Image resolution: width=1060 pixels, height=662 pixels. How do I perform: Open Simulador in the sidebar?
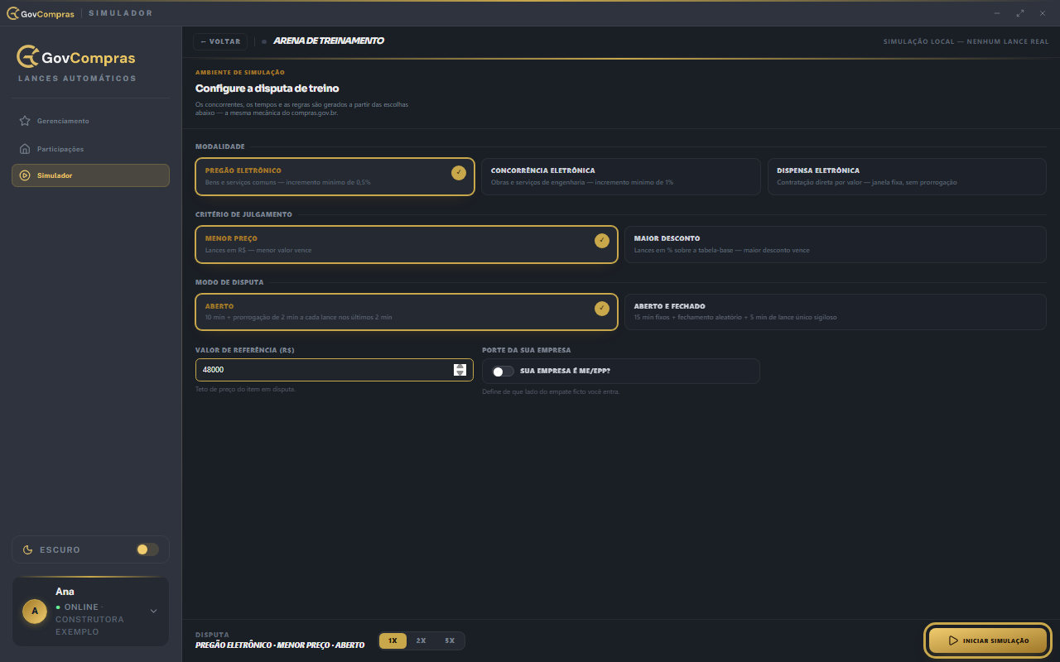(x=90, y=175)
